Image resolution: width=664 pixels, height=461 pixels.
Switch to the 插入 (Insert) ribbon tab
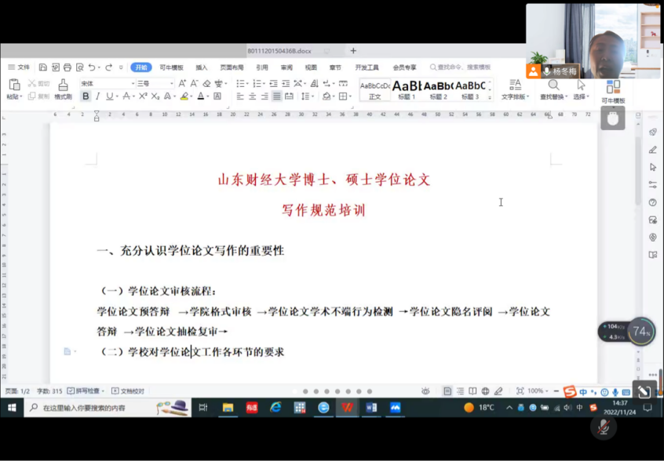click(201, 67)
